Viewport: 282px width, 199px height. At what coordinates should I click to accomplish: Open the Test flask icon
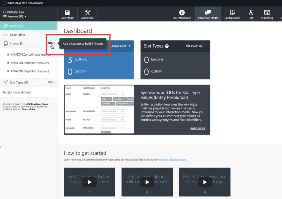[x=251, y=13]
